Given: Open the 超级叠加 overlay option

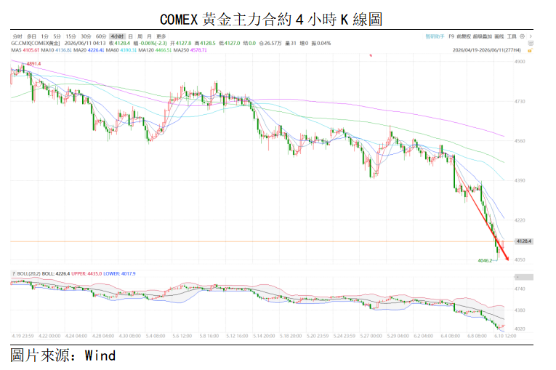Looking at the screenshot, I should coord(483,36).
